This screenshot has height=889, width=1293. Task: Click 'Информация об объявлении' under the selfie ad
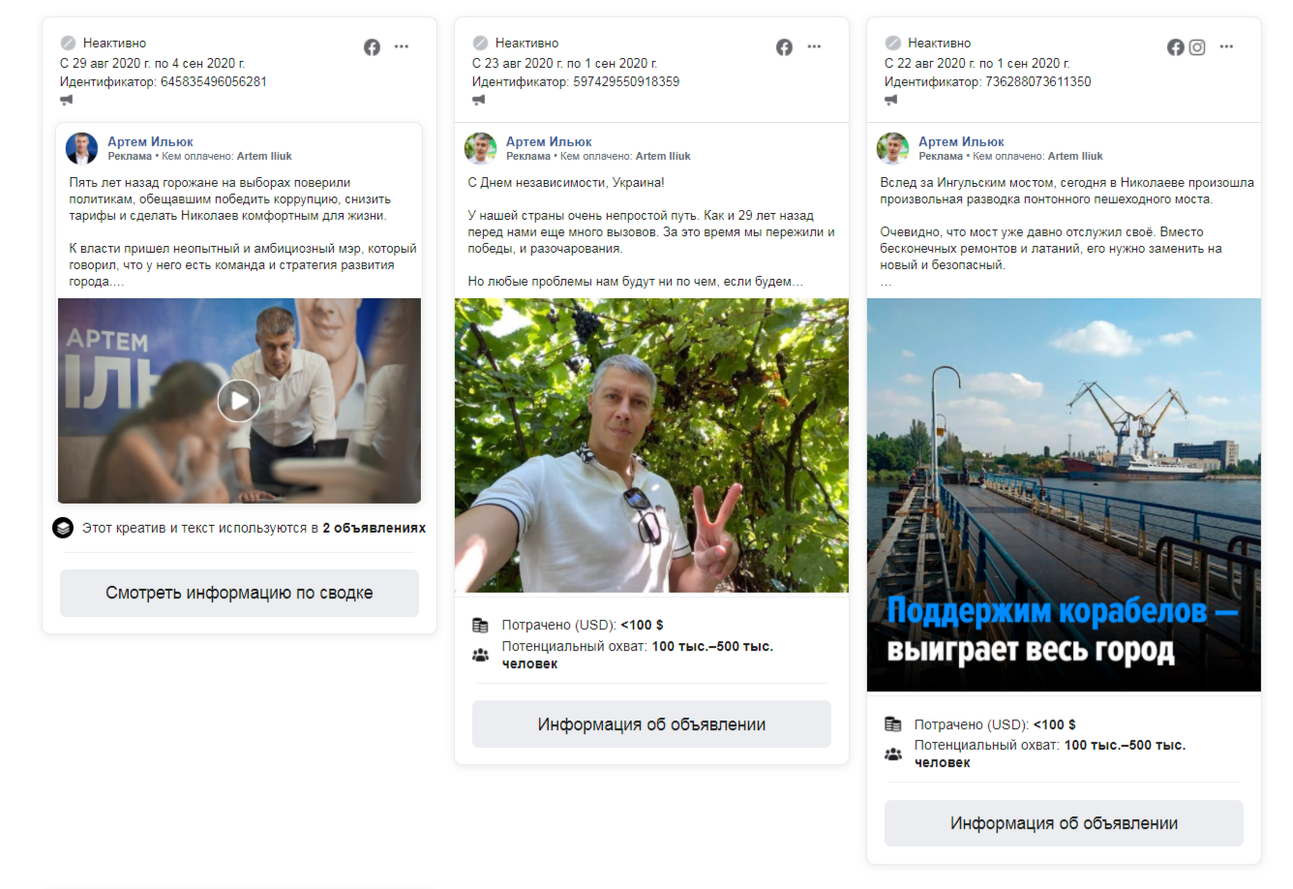[x=651, y=724]
